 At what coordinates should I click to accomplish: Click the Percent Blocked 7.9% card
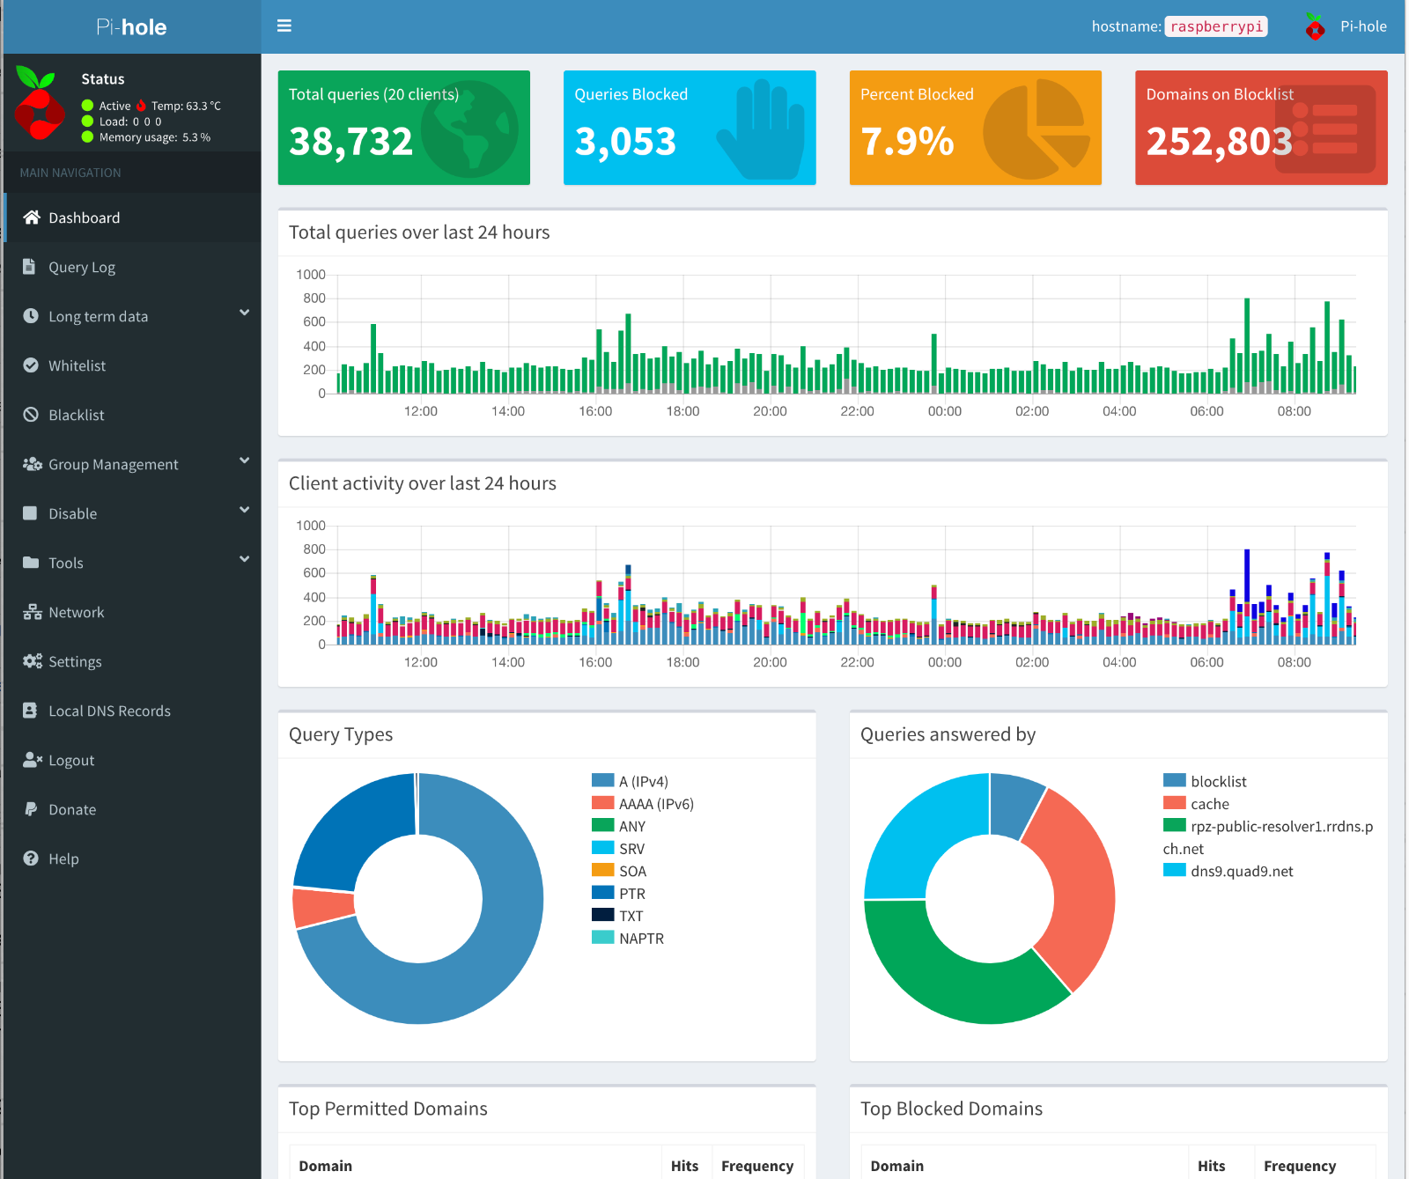[x=976, y=128]
